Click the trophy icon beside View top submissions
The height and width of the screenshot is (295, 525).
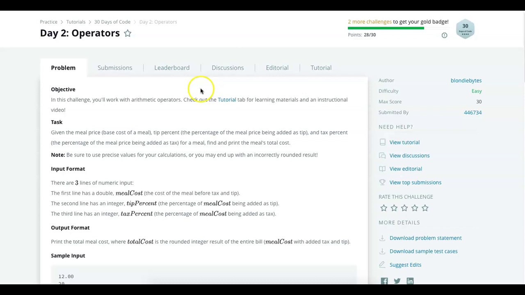click(x=382, y=182)
